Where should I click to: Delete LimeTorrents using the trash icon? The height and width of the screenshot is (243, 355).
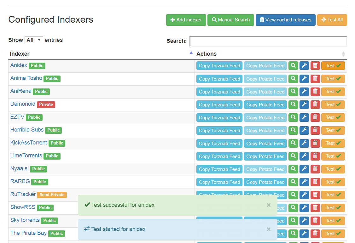click(315, 156)
